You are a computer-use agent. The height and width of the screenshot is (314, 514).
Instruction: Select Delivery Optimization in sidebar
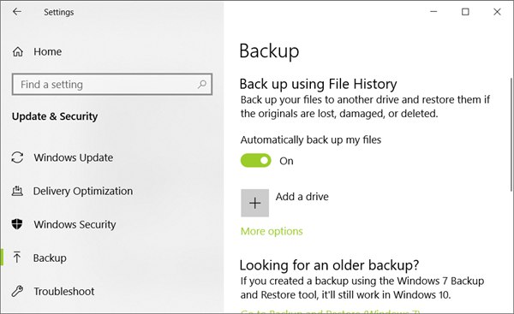[x=83, y=191]
